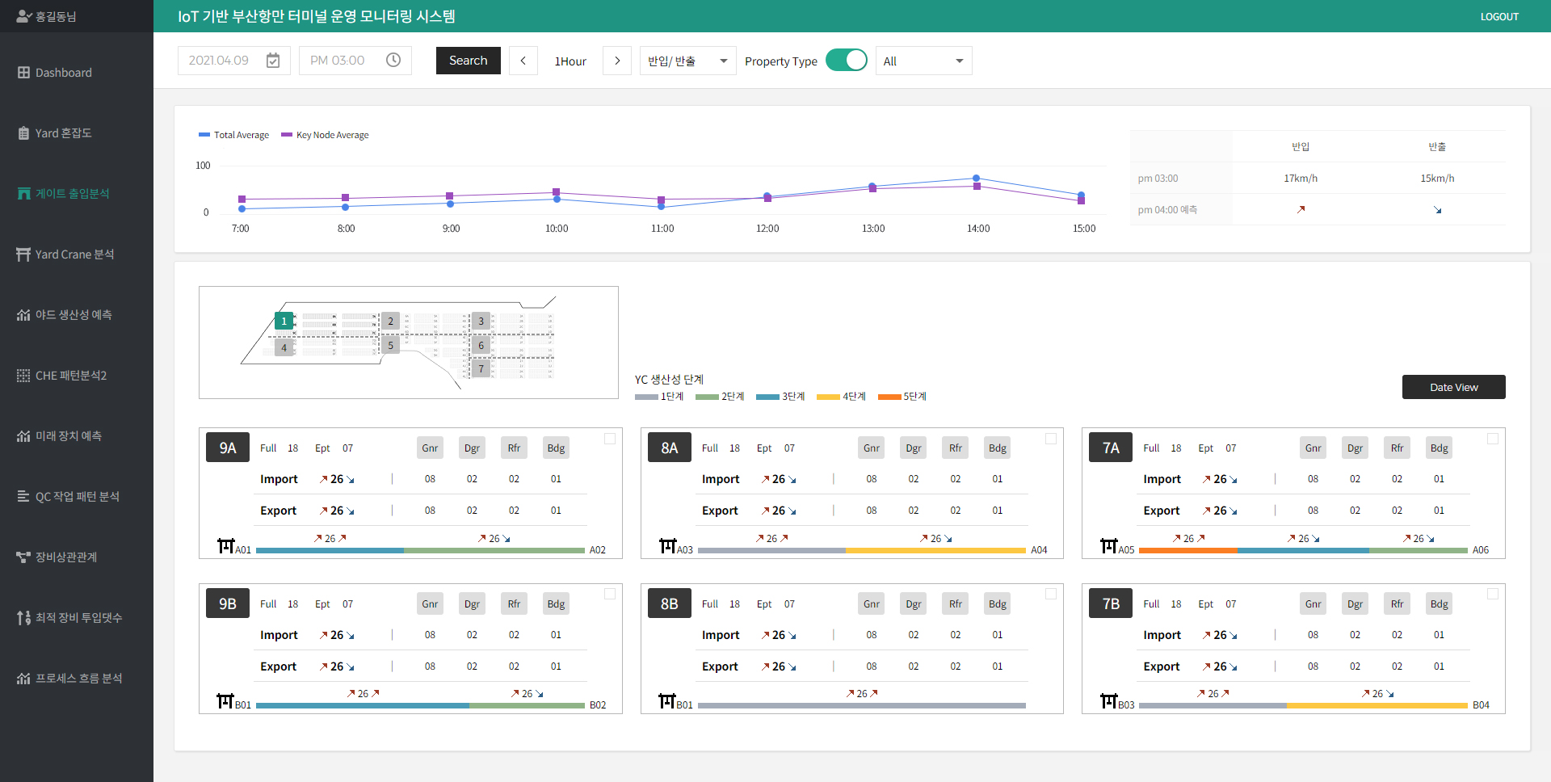Expand the 반입/반출 dropdown
This screenshot has height=782, width=1551.
point(687,61)
